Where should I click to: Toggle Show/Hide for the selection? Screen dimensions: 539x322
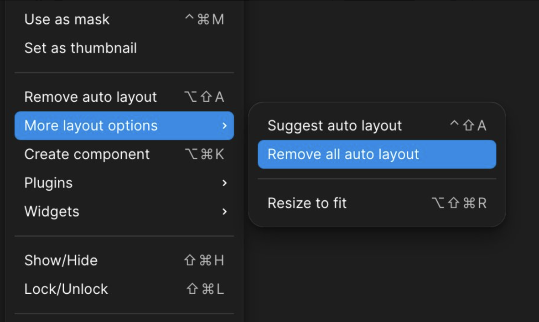[x=61, y=260]
